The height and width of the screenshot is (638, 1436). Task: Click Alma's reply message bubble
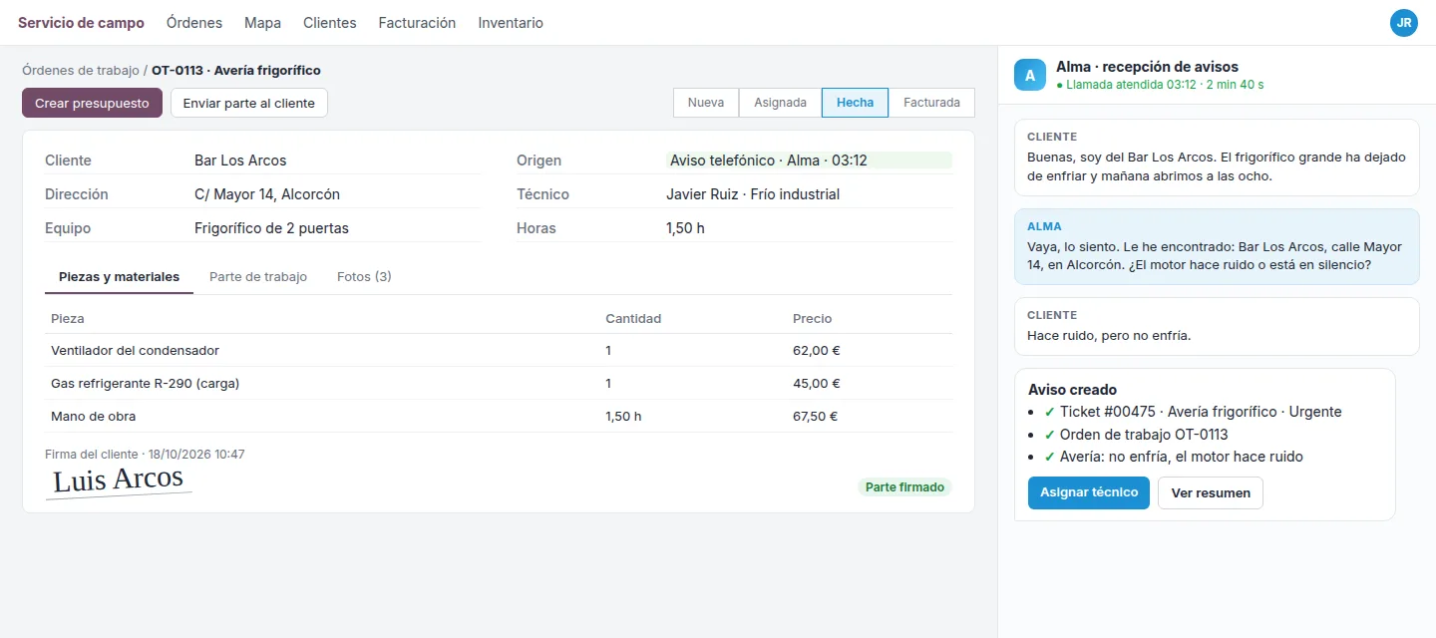(x=1217, y=246)
